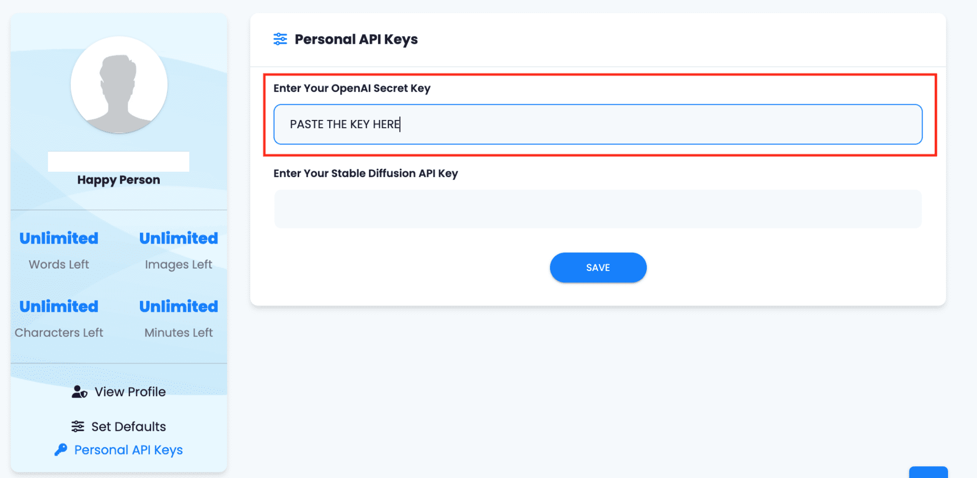This screenshot has height=478, width=977.
Task: Click the View Profile user icon
Action: click(x=79, y=392)
